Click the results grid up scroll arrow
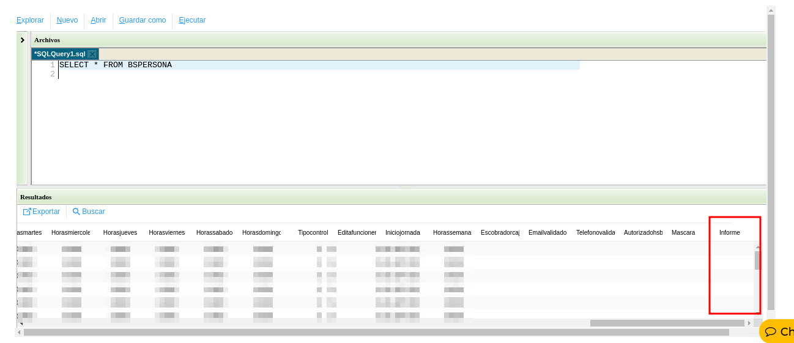794x343 pixels. pyautogui.click(x=757, y=247)
